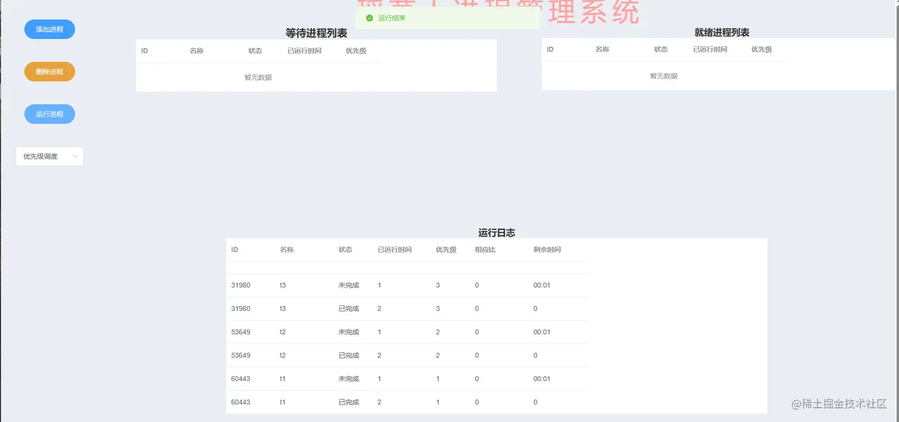Image resolution: width=899 pixels, height=422 pixels.
Task: Click the 已运行时间 header in 等待进程列表
Action: 304,51
